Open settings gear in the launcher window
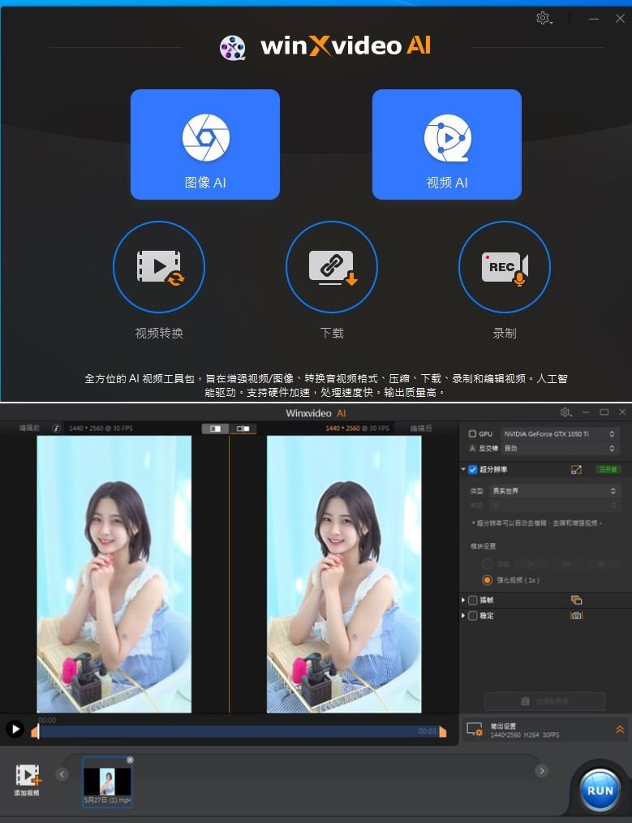Screen dimensions: 632x823 click(x=544, y=19)
